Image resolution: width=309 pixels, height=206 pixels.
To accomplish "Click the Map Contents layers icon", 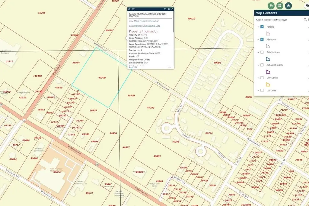I will (288, 5).
